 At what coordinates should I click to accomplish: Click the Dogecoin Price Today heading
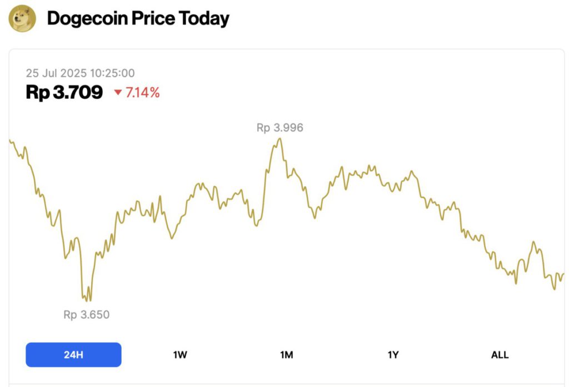click(x=138, y=18)
